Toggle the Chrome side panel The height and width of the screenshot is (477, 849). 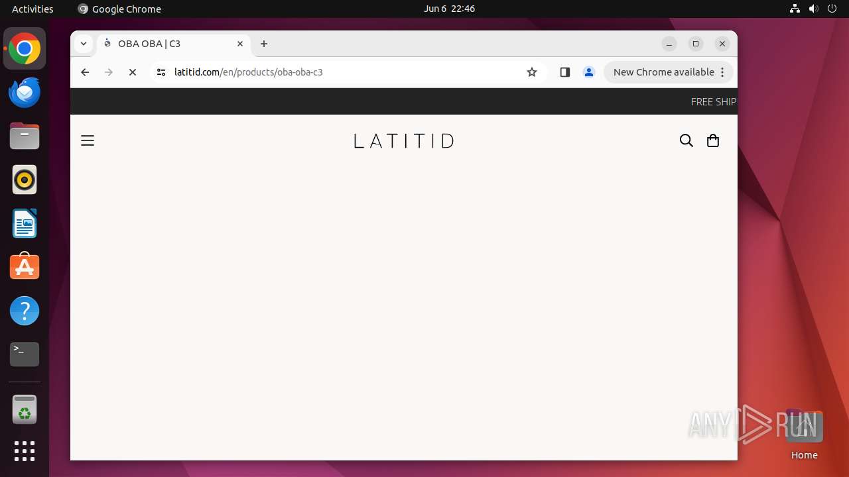point(565,72)
